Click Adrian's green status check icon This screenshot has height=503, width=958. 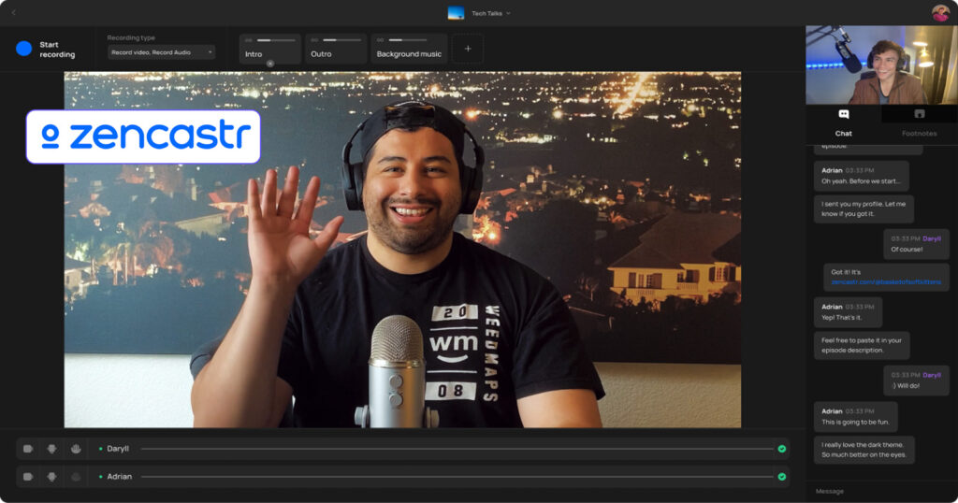(781, 477)
